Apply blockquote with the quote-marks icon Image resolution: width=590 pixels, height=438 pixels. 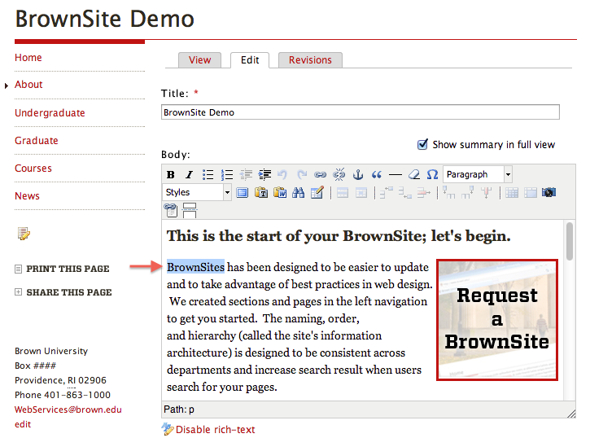376,174
